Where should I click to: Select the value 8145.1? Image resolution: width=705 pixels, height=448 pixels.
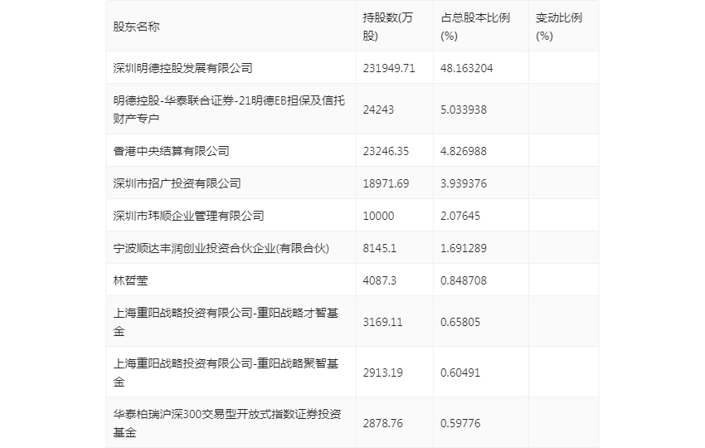tap(380, 248)
